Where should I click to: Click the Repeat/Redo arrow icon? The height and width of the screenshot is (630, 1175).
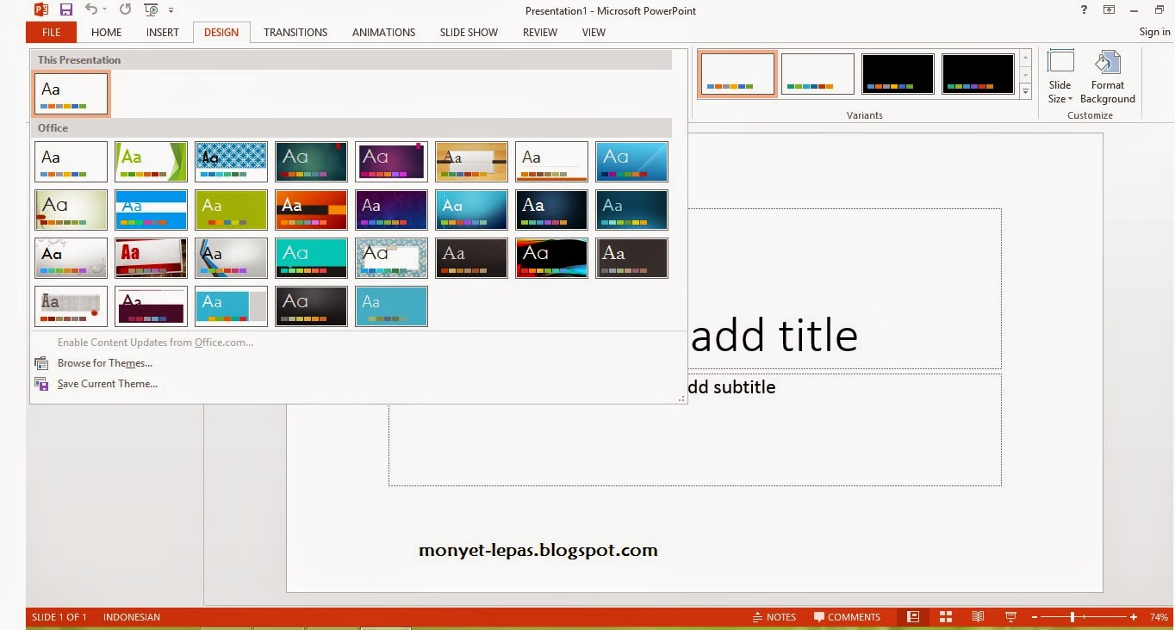click(126, 10)
